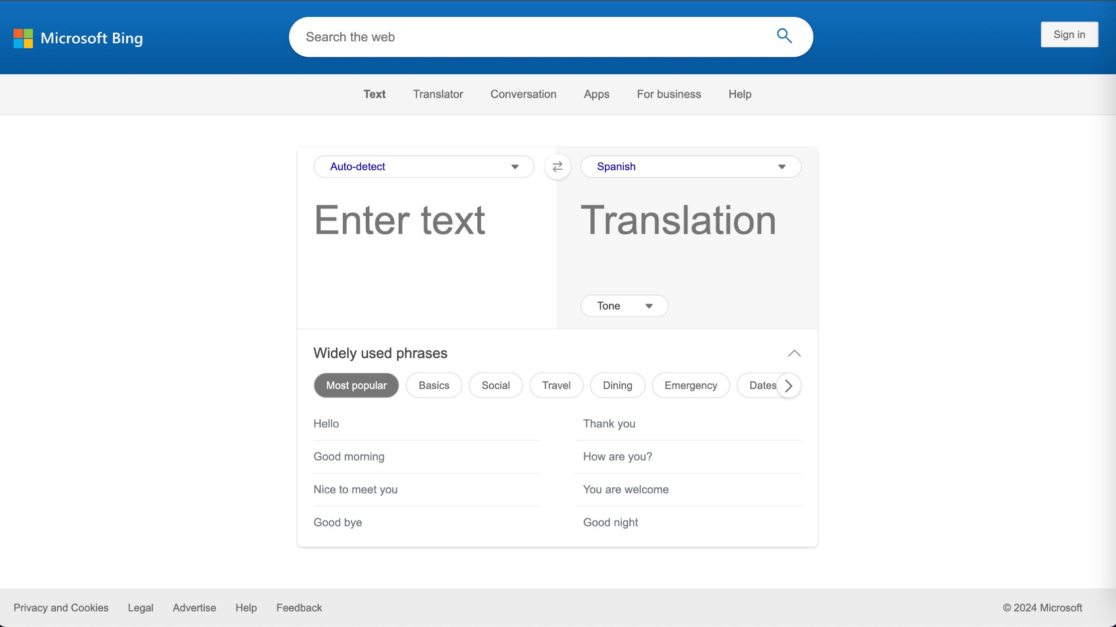Click the Bing search field magnifier icon
This screenshot has width=1116, height=627.
point(784,36)
